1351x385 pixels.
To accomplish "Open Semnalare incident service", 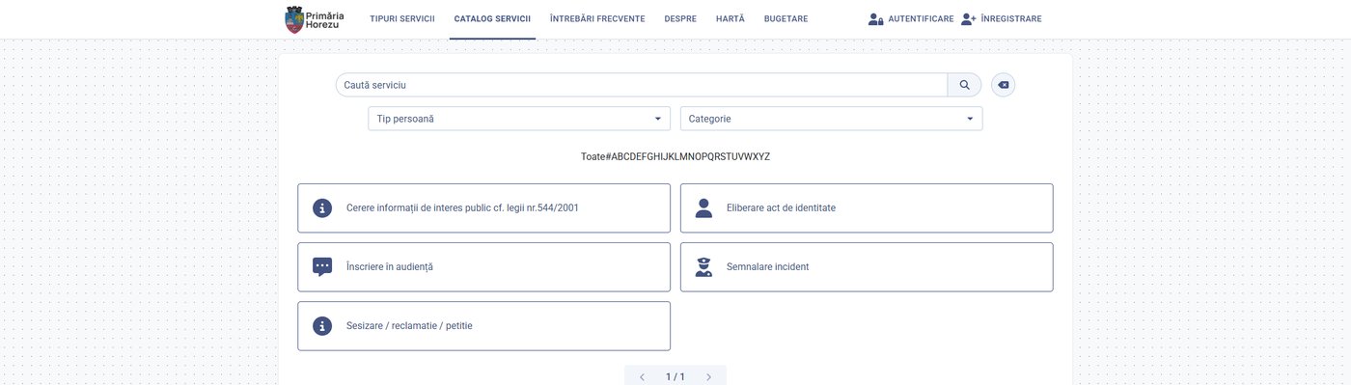I will (x=867, y=267).
